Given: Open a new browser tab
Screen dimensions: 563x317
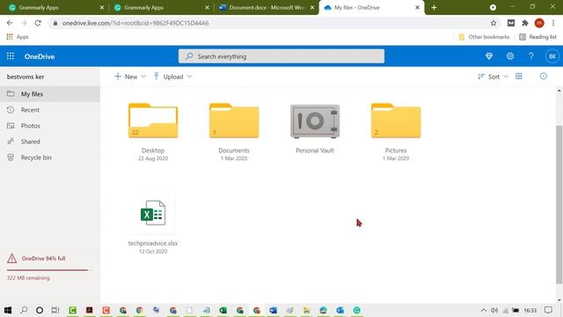Looking at the screenshot, I should coord(434,8).
